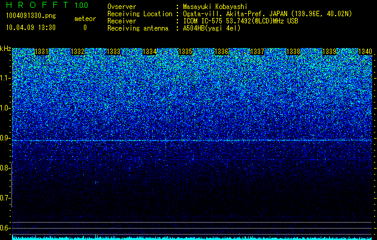The image size is (377, 240).
Task: Click the observer name Masayuki Kobayashi
Action: click(x=215, y=7)
